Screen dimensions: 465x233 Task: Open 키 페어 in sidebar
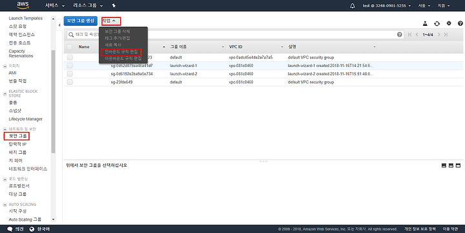pyautogui.click(x=15, y=160)
